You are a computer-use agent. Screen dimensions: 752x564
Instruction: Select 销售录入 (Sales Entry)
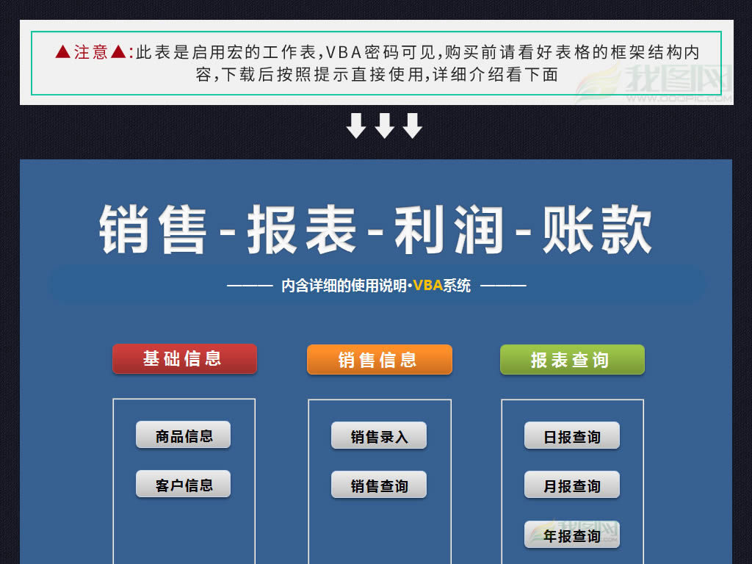379,435
